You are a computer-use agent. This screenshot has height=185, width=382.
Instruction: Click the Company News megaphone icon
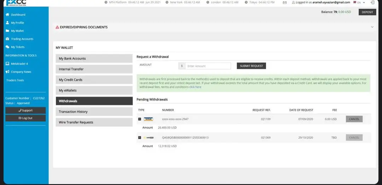pos(7,72)
